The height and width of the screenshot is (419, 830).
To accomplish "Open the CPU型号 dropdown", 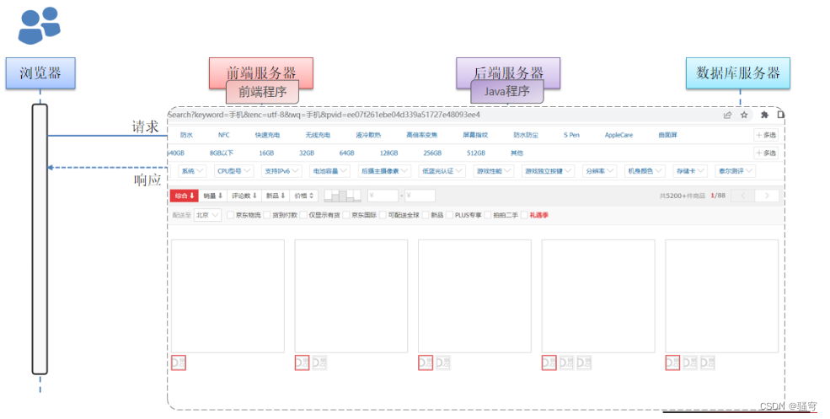I will (x=234, y=171).
